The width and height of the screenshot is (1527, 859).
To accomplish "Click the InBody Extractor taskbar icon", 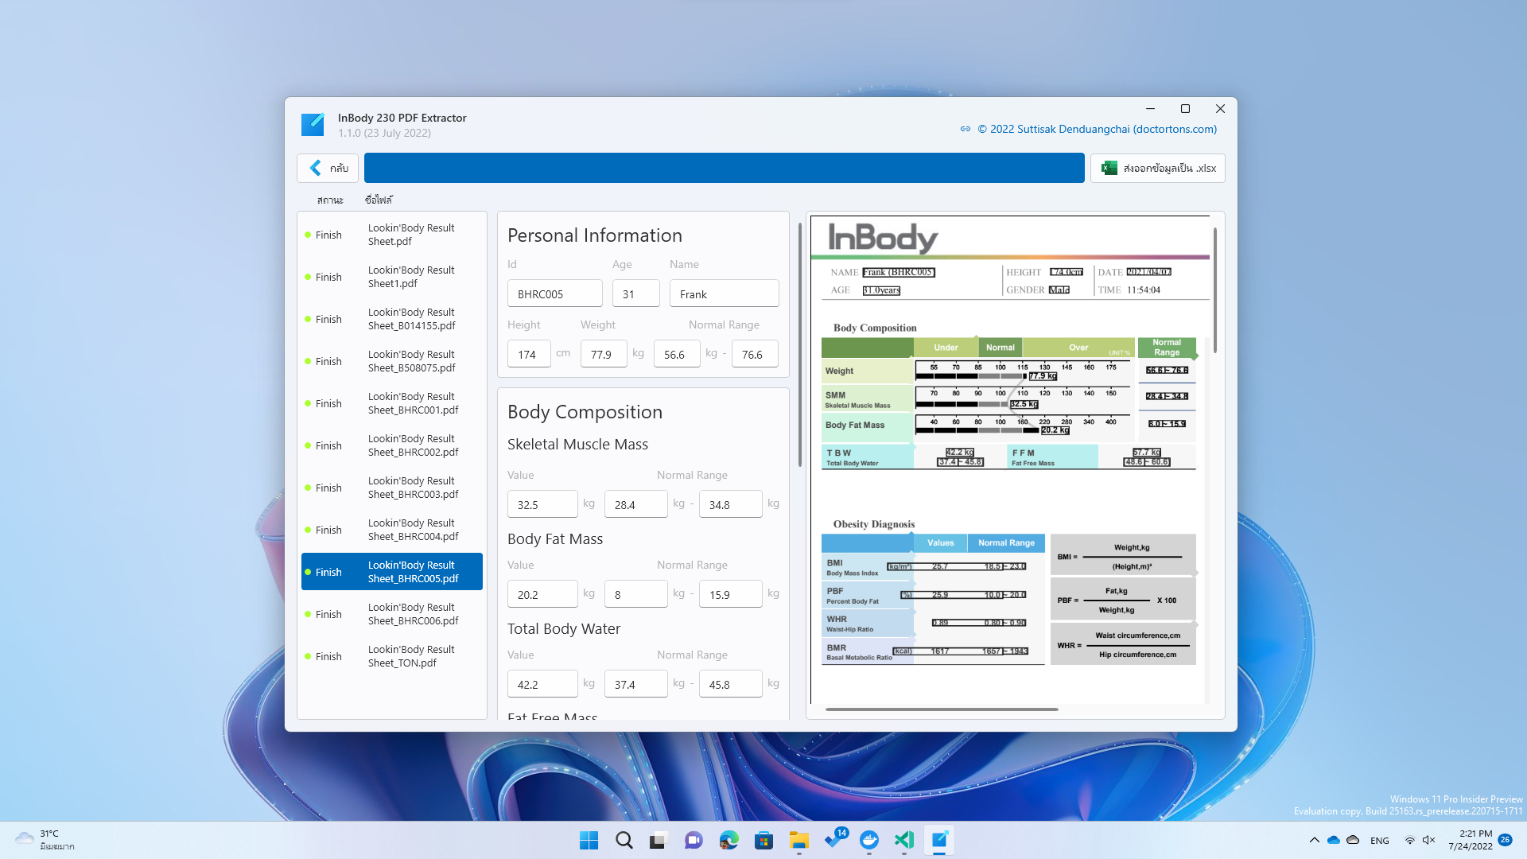I will 939,840.
